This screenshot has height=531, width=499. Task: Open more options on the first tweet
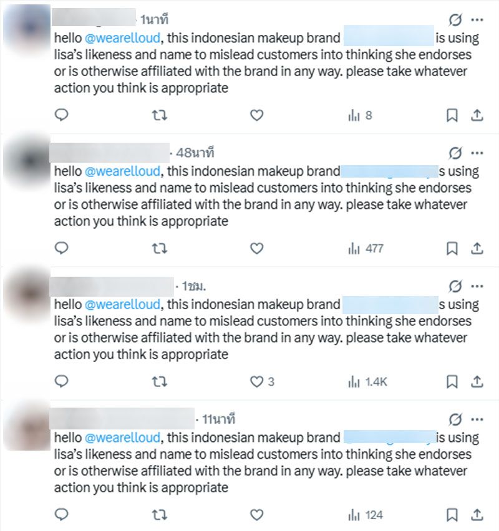[x=477, y=20]
